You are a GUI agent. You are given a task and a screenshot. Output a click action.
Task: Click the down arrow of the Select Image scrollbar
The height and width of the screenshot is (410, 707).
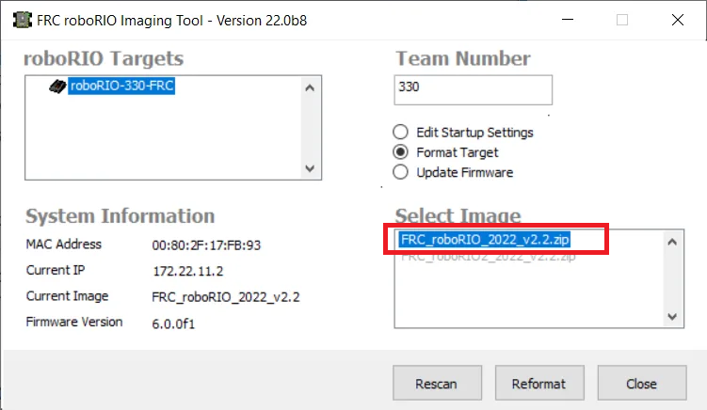point(672,316)
